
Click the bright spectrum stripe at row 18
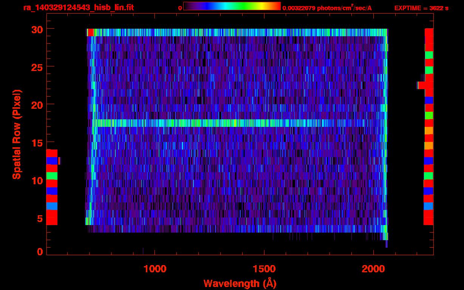pos(240,123)
